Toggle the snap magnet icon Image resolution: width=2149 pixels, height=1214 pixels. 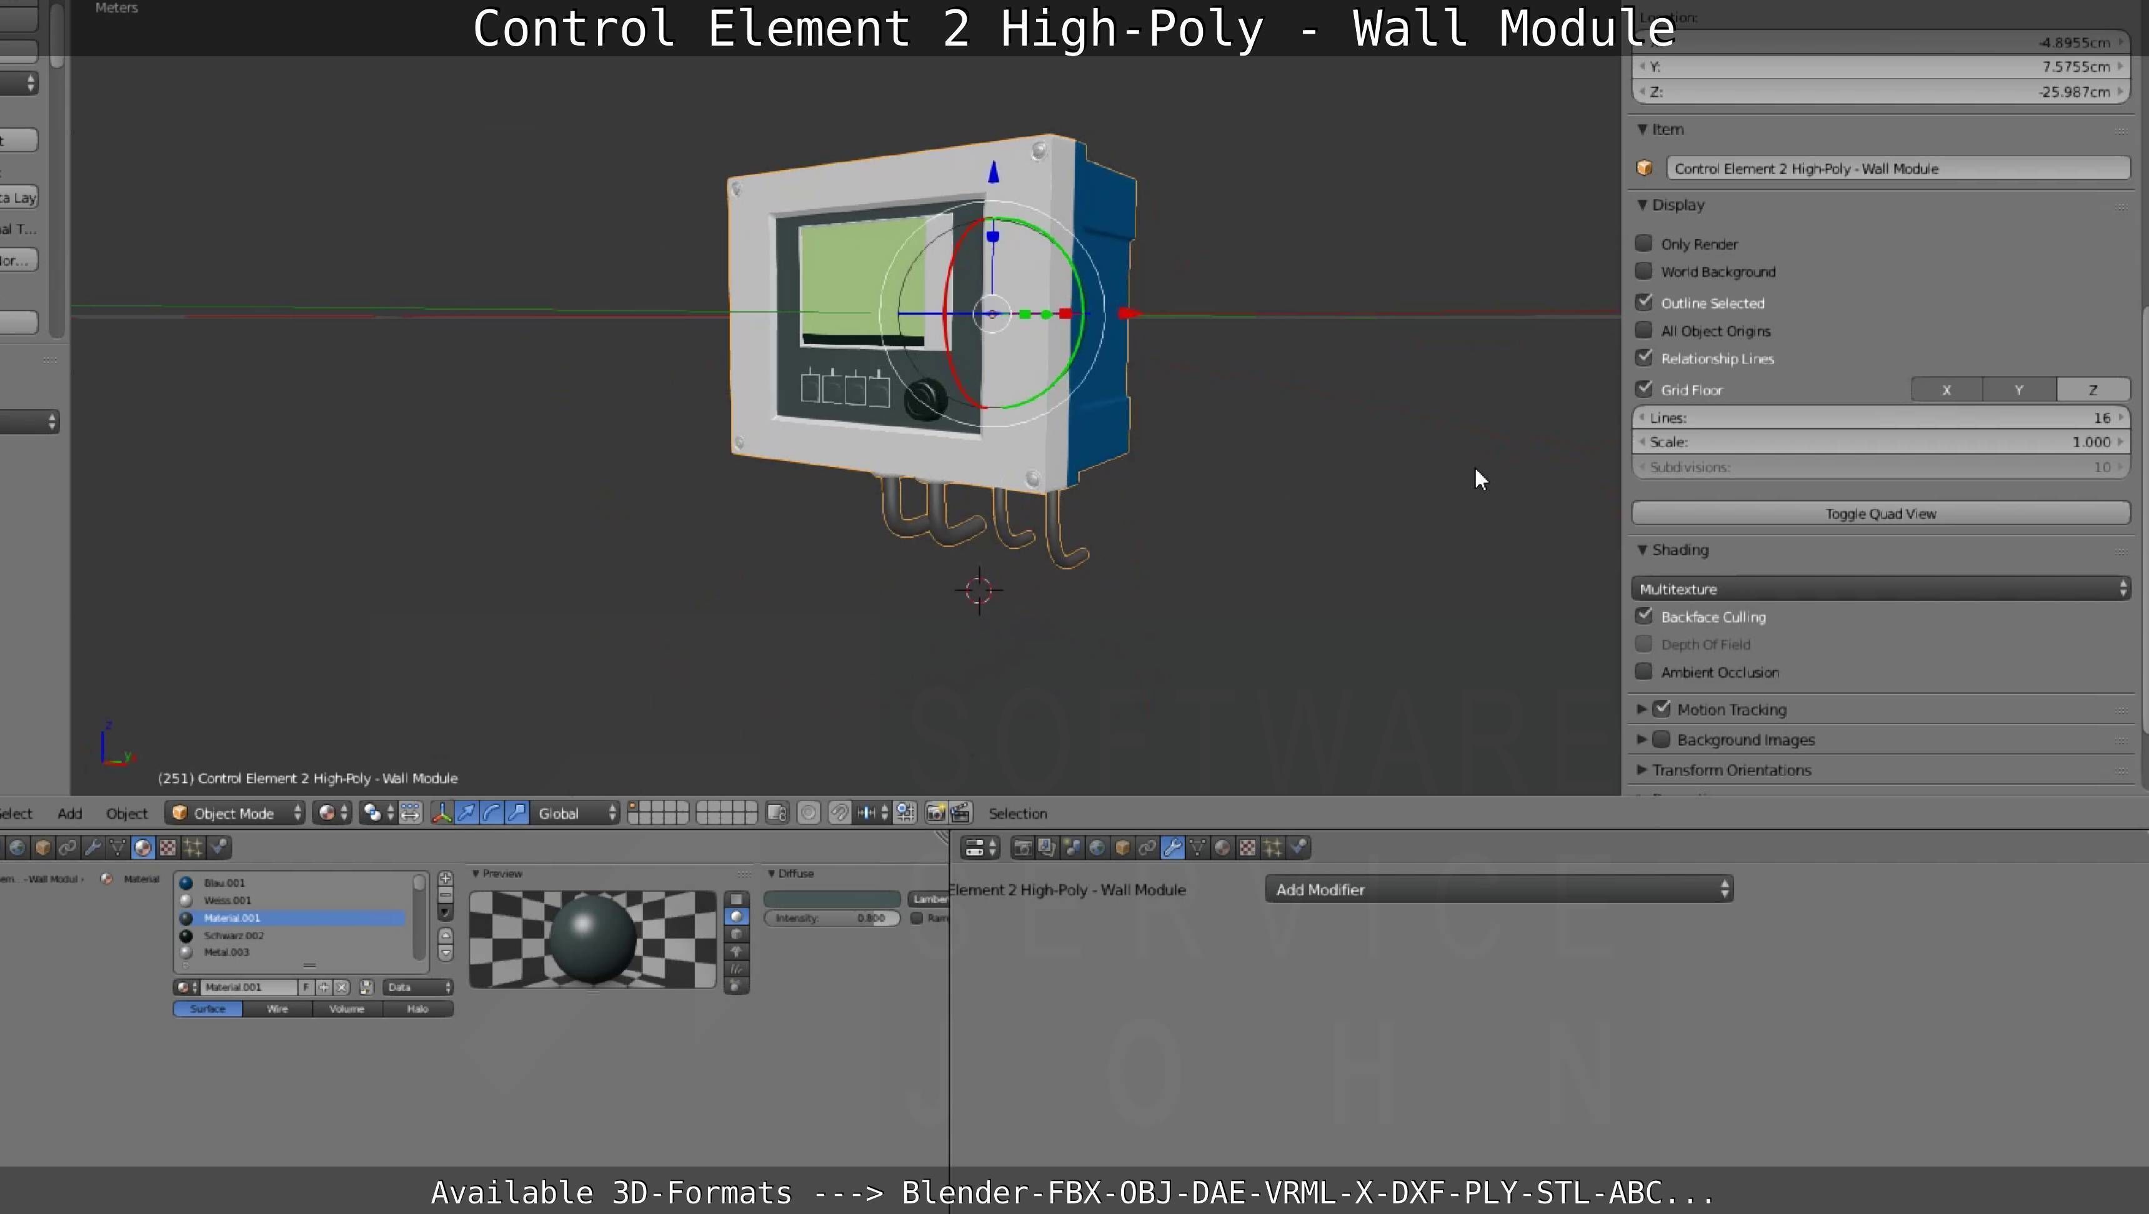[x=840, y=813]
